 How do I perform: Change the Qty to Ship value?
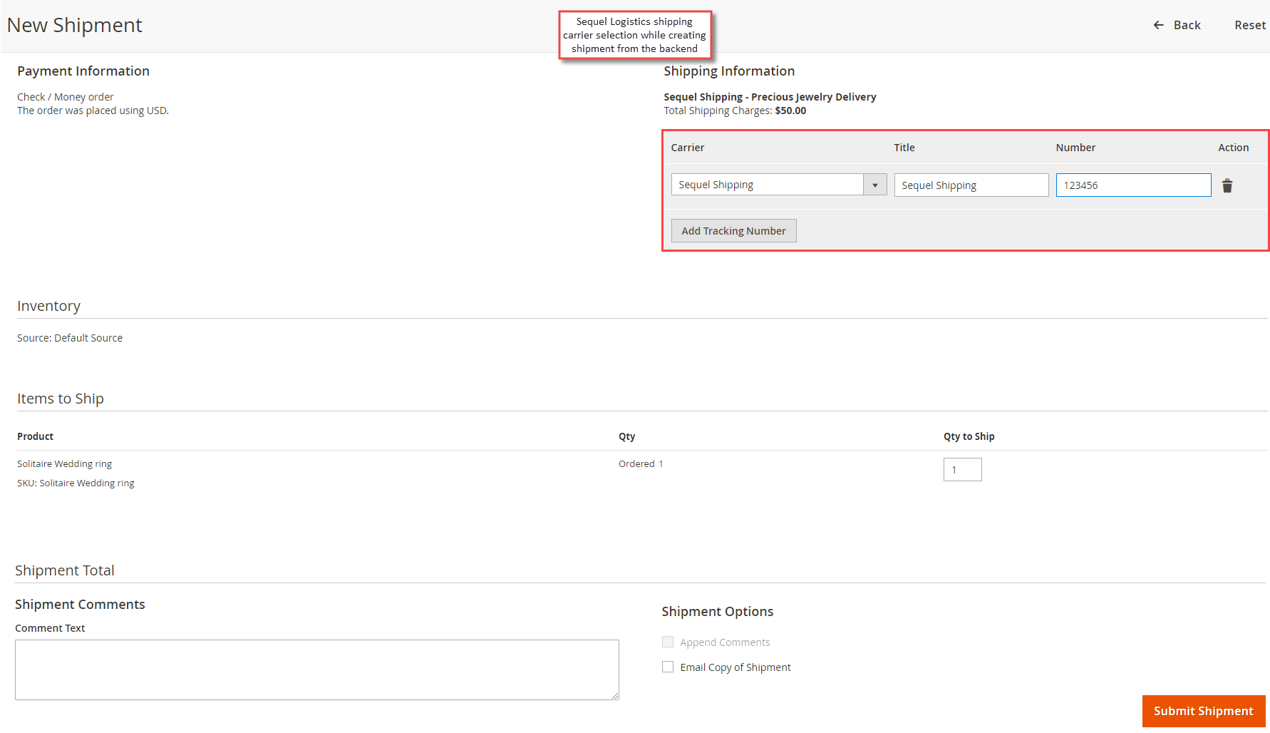coord(962,469)
